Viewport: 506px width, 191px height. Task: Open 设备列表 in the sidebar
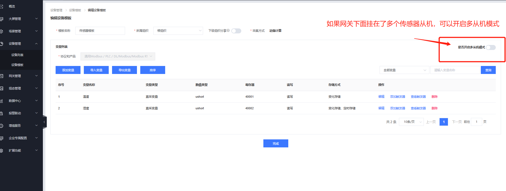[x=17, y=55]
